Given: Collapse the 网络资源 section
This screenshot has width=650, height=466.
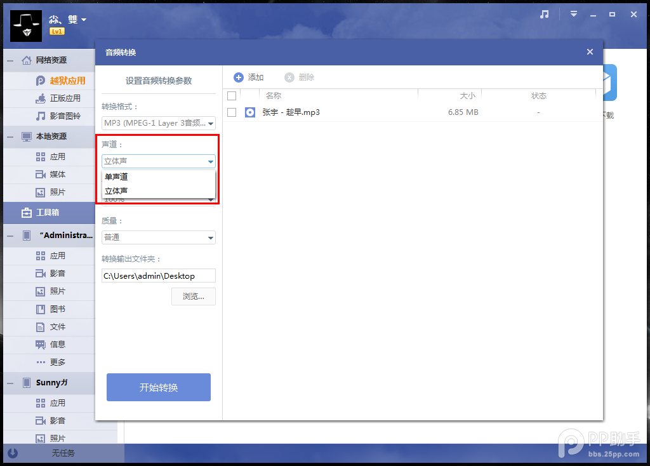Looking at the screenshot, I should pos(11,60).
